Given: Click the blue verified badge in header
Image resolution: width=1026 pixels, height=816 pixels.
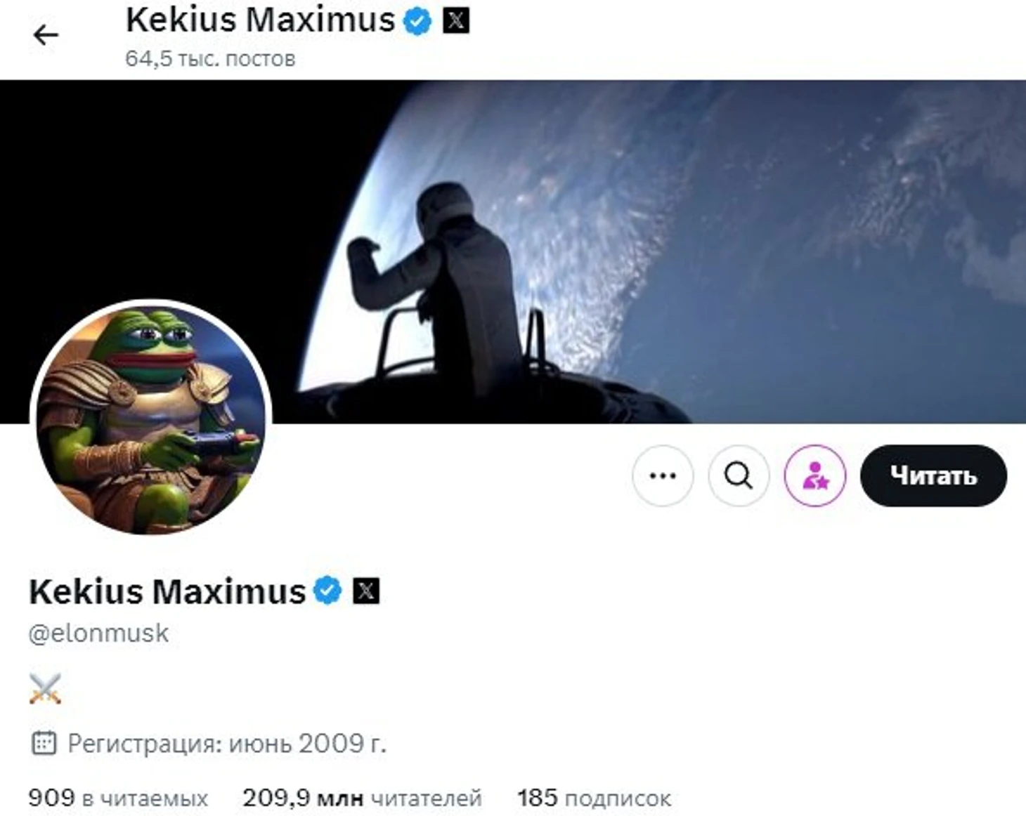Looking at the screenshot, I should 417,20.
